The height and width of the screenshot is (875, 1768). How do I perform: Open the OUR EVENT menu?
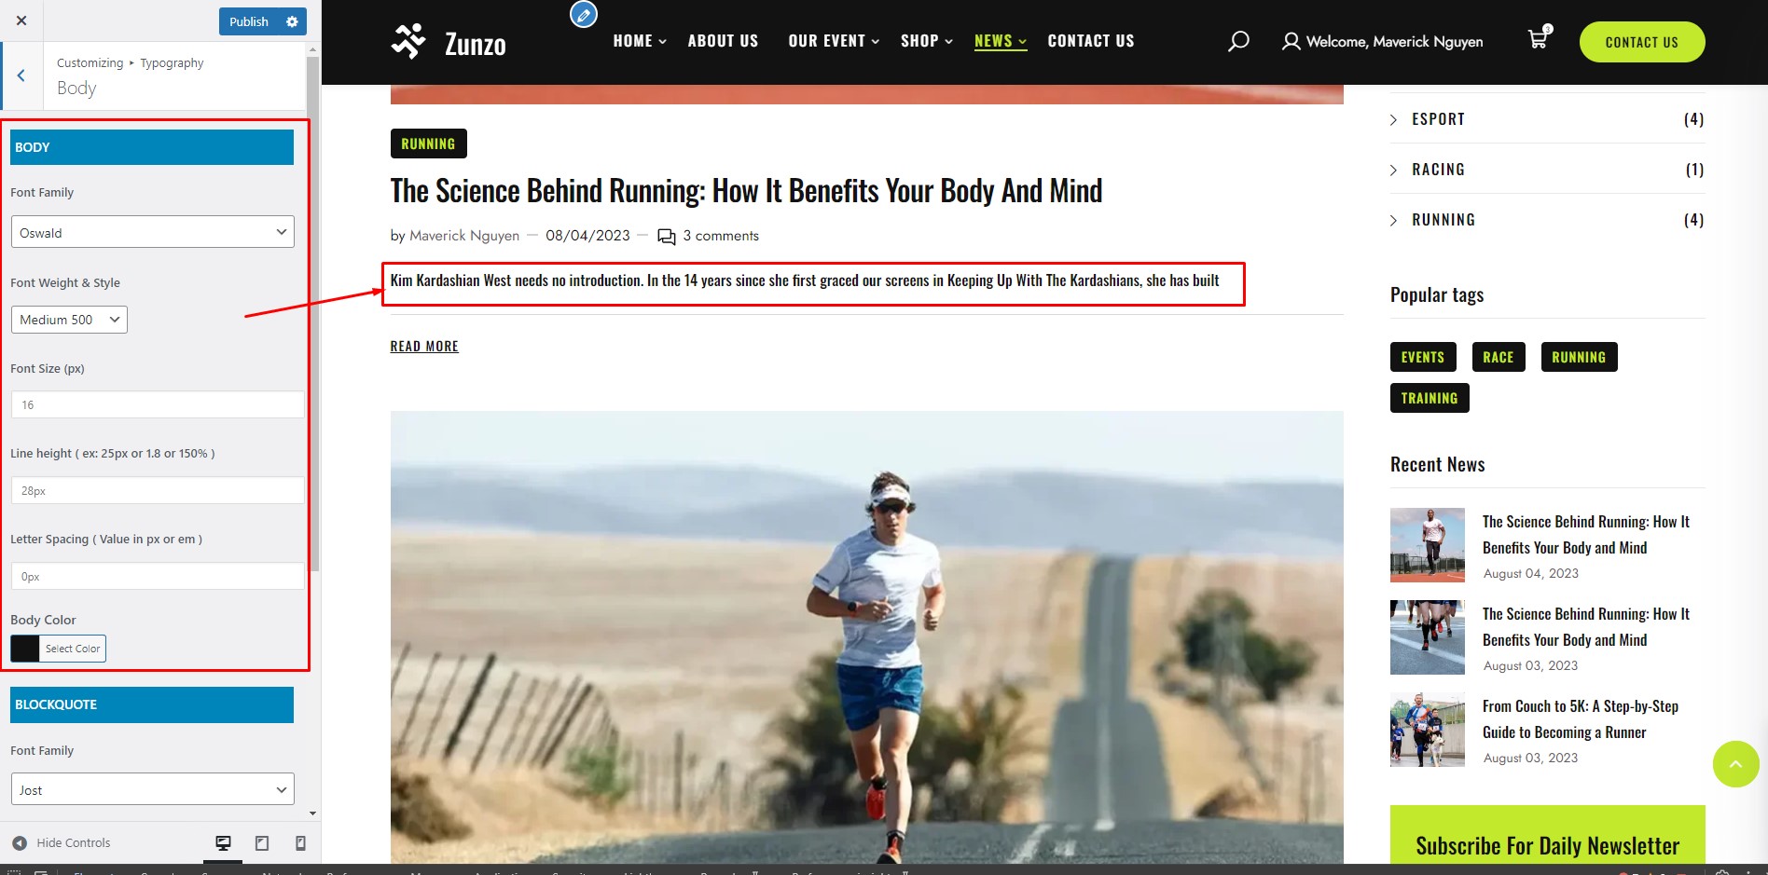tap(834, 41)
